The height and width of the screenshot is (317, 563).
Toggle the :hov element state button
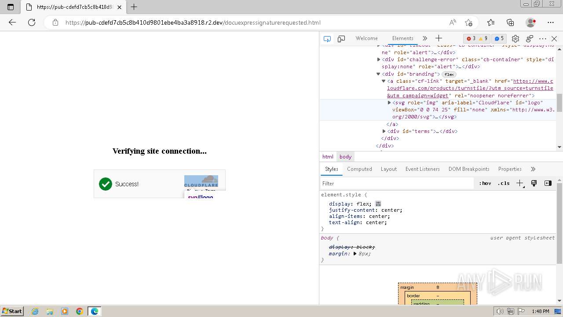(485, 184)
